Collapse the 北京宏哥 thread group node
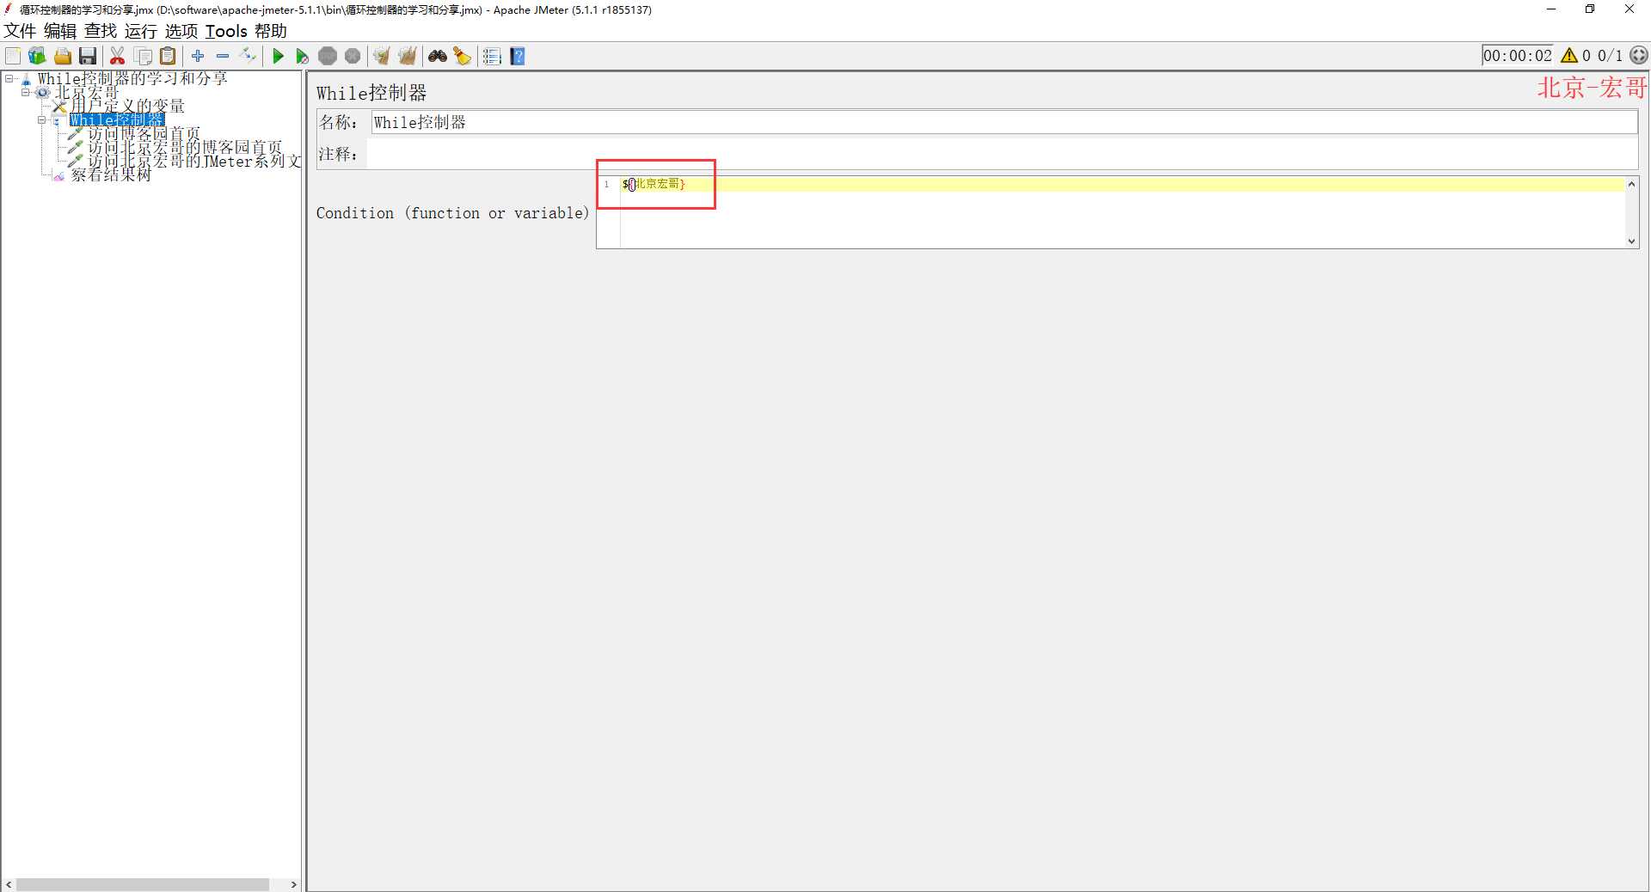The height and width of the screenshot is (892, 1651). tap(26, 92)
